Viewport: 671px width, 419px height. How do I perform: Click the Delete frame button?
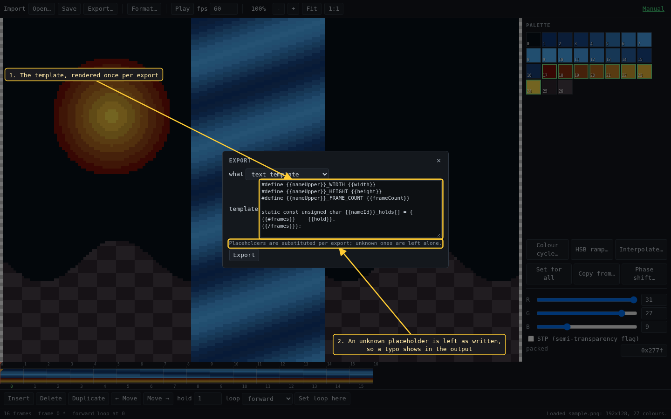pos(51,399)
